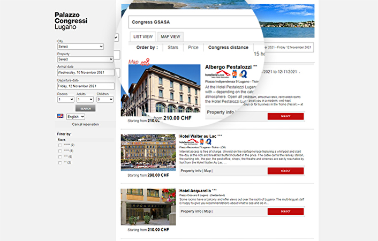
Task: Open the Children number dropdown
Action: (x=105, y=100)
